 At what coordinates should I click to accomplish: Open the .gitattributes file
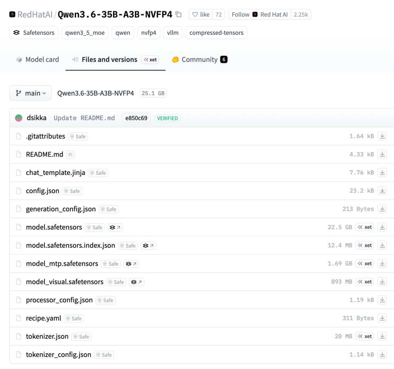46,136
